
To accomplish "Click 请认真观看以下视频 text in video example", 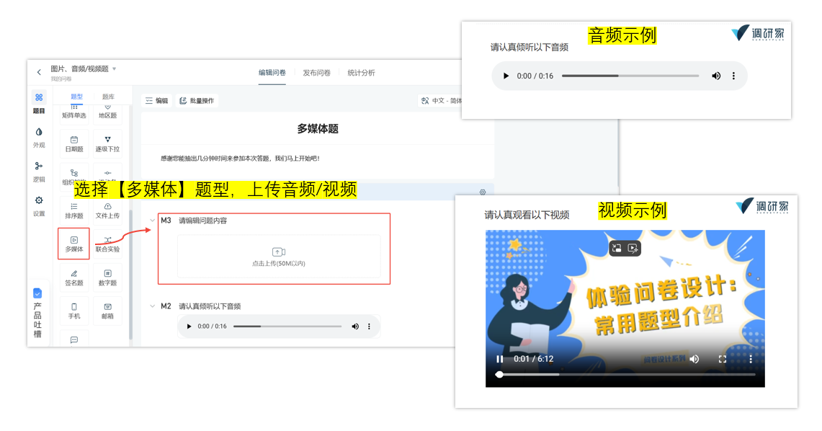I will pyautogui.click(x=527, y=215).
